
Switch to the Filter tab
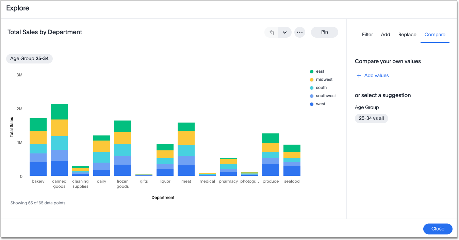tap(367, 34)
